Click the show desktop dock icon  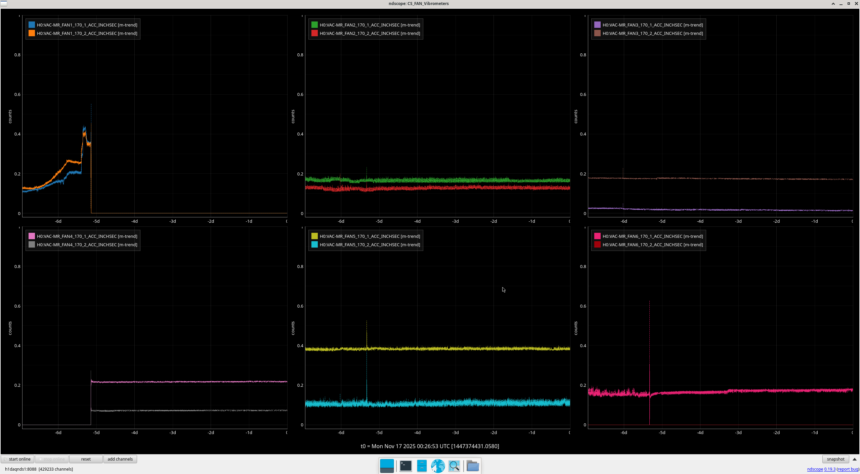click(x=387, y=466)
